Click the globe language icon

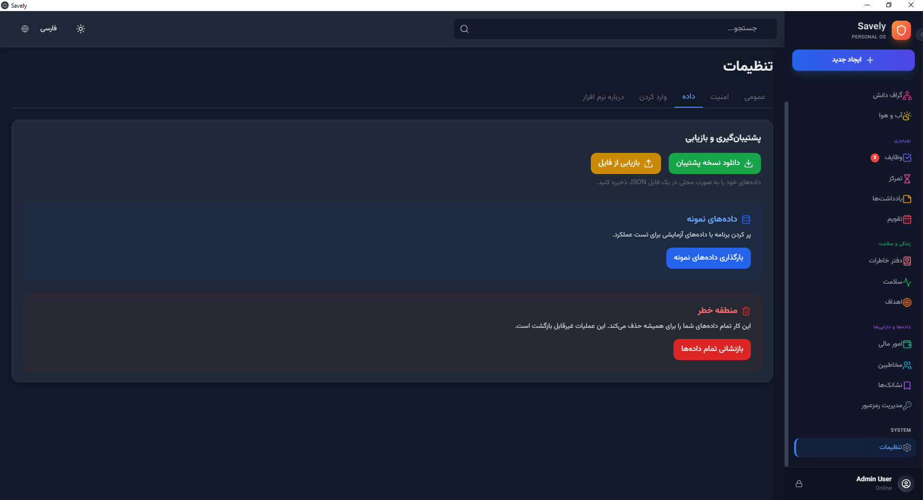pos(25,29)
